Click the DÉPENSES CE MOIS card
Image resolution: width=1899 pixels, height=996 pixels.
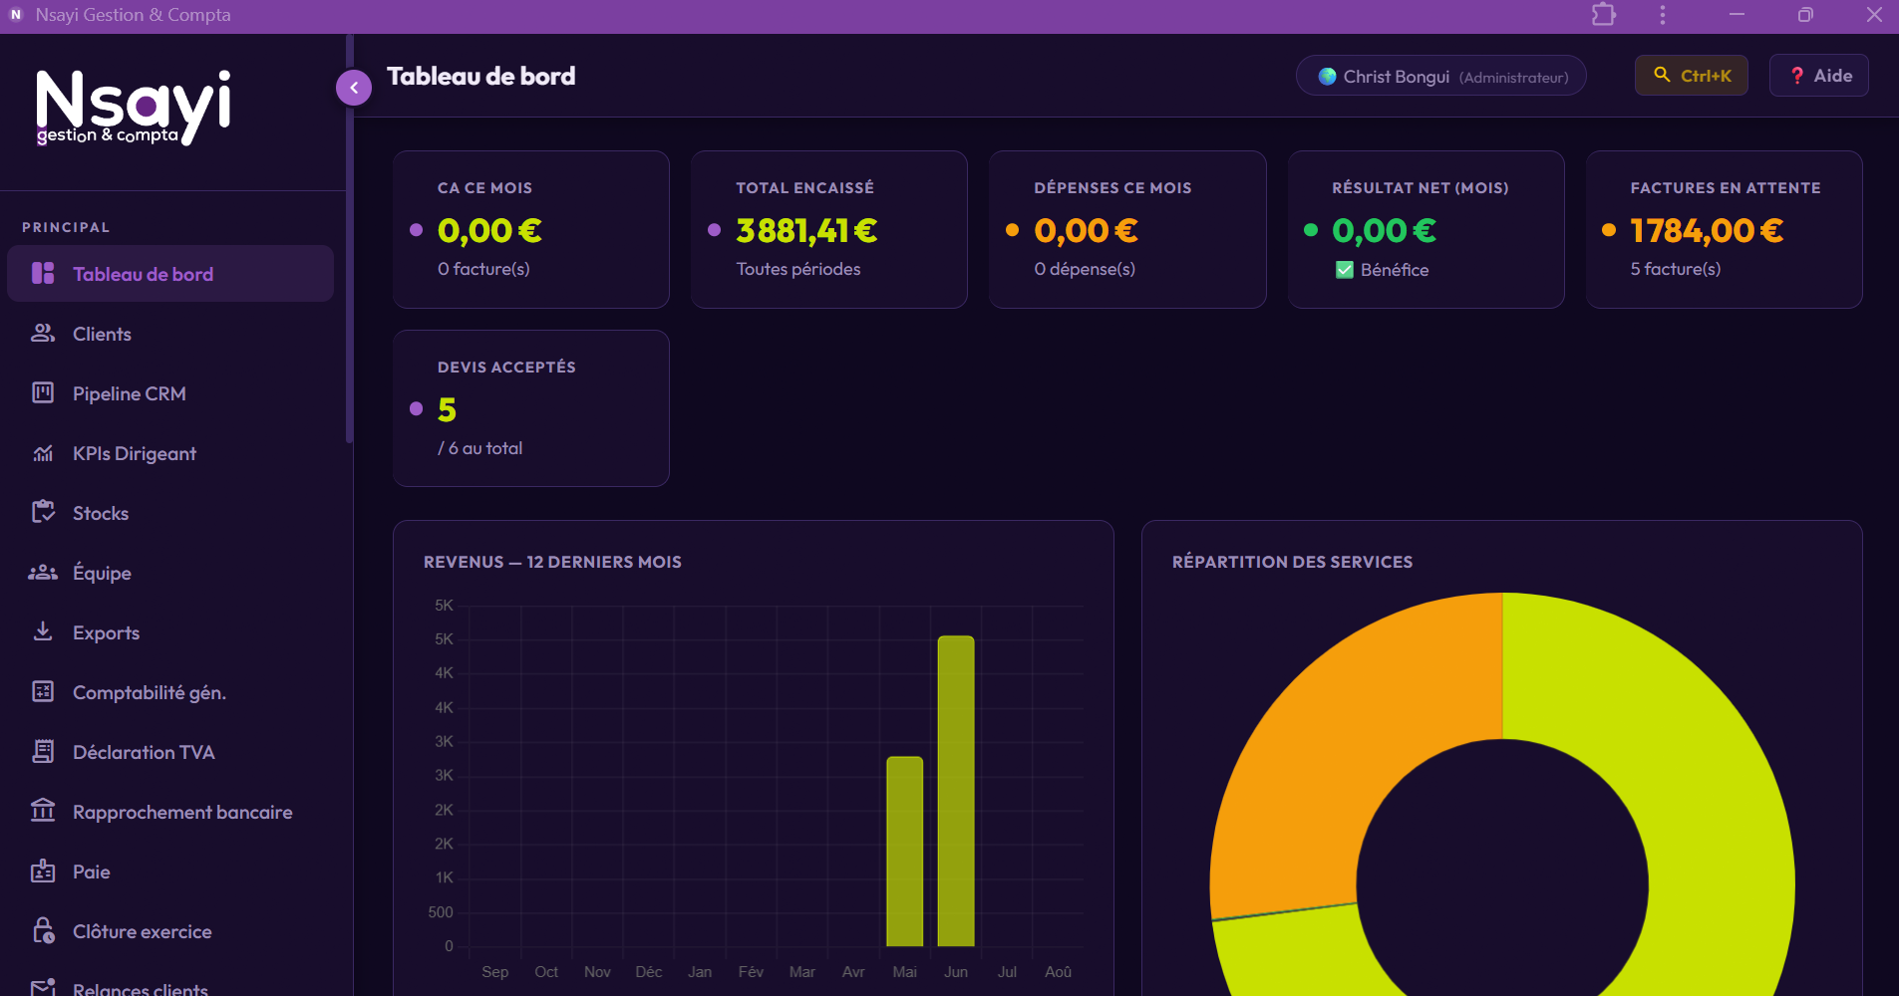tap(1127, 229)
